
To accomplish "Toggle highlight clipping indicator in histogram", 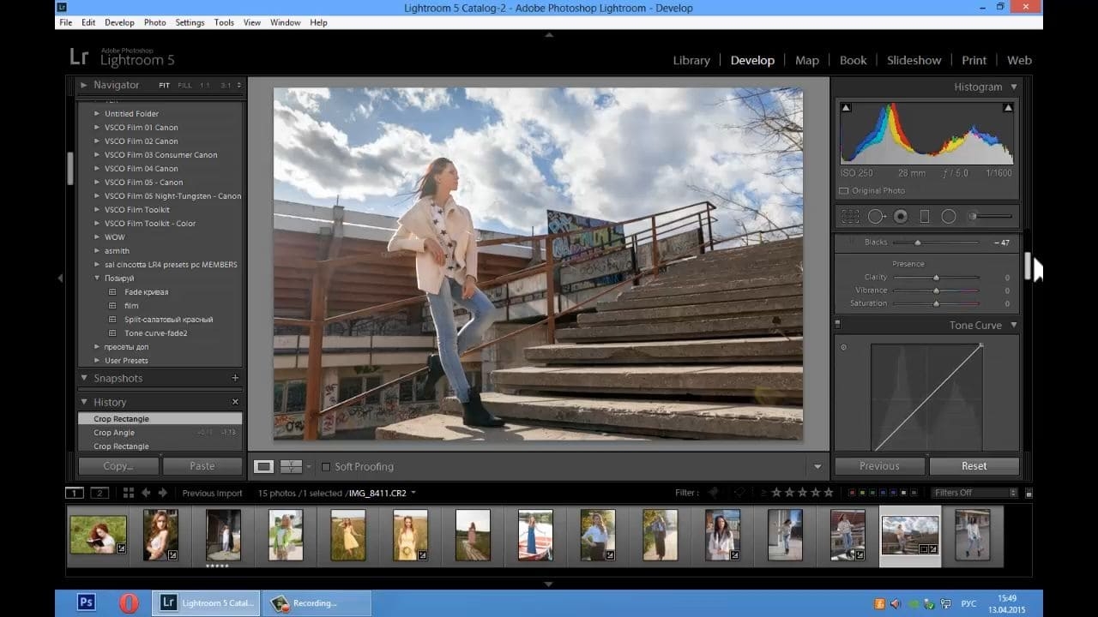I will (1008, 108).
